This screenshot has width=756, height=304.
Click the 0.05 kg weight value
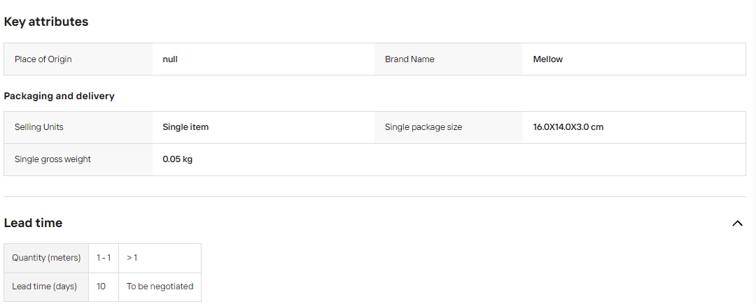click(x=177, y=159)
